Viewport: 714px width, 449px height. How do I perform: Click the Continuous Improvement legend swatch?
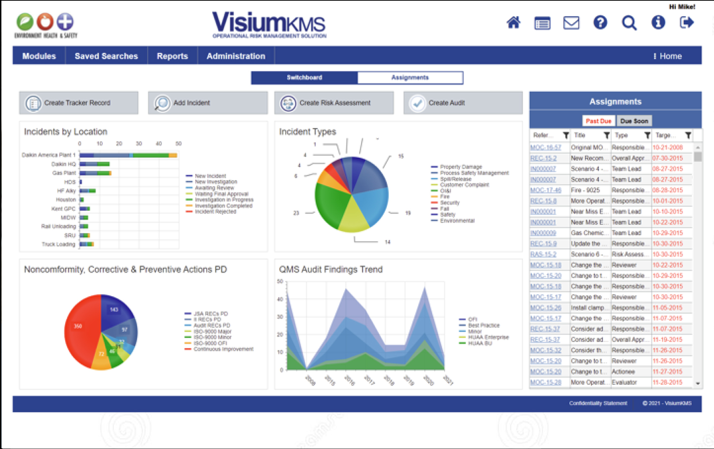click(x=188, y=349)
